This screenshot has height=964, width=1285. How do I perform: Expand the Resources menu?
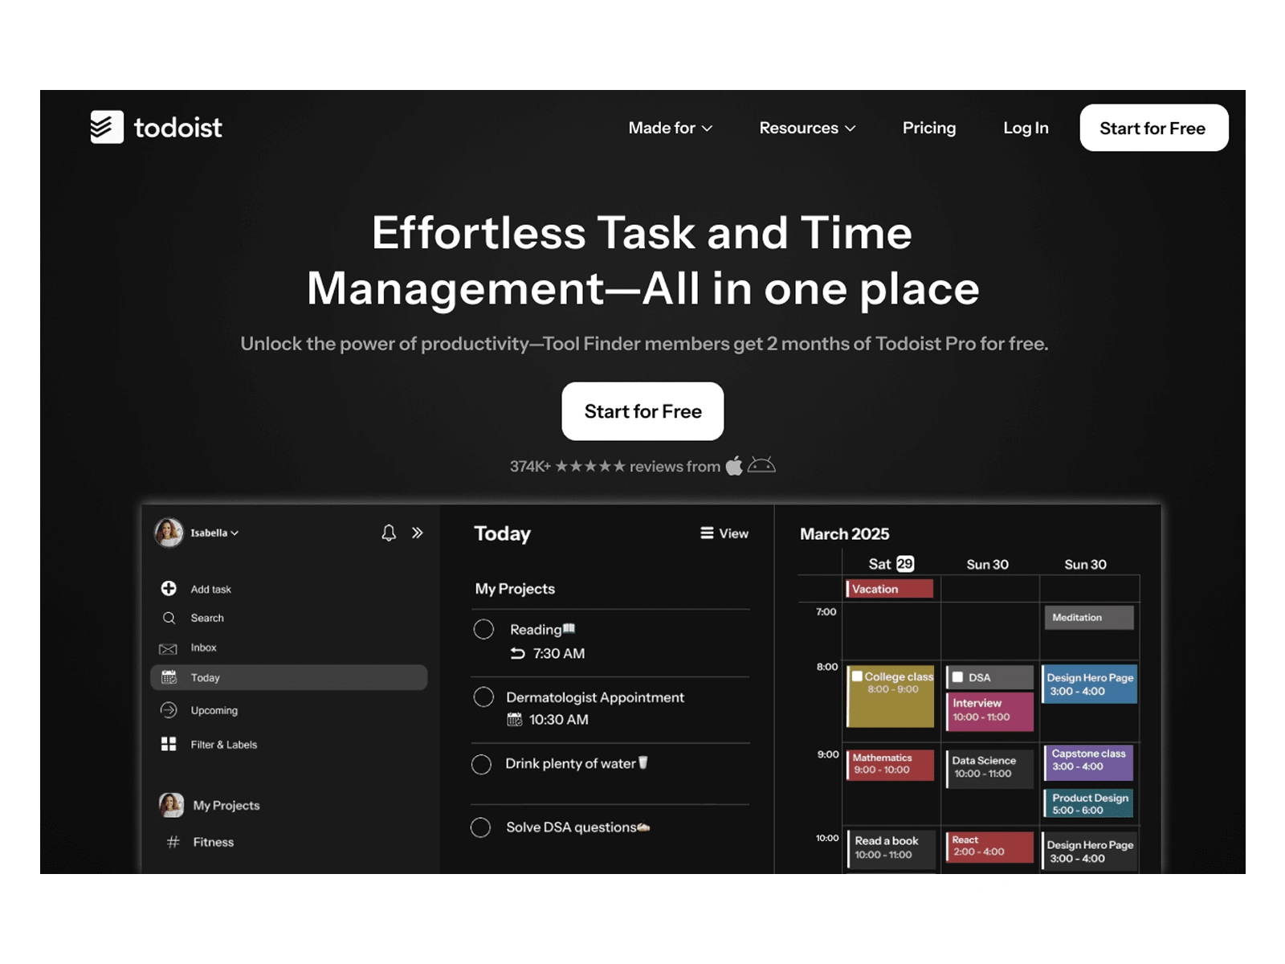807,128
